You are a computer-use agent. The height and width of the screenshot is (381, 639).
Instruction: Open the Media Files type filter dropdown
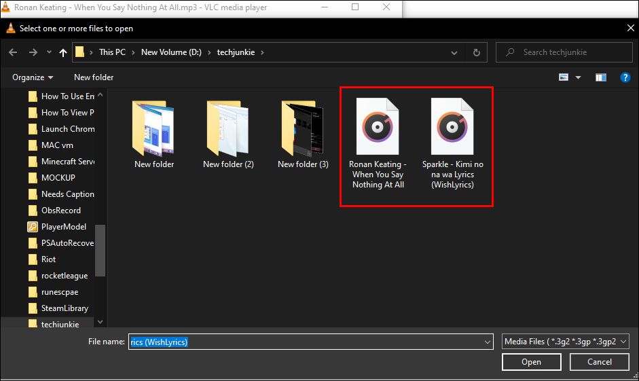coord(565,342)
